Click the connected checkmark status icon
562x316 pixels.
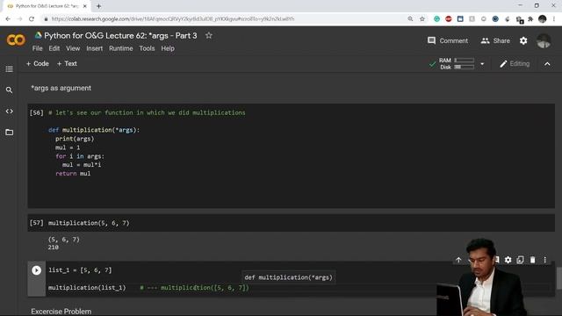point(433,64)
